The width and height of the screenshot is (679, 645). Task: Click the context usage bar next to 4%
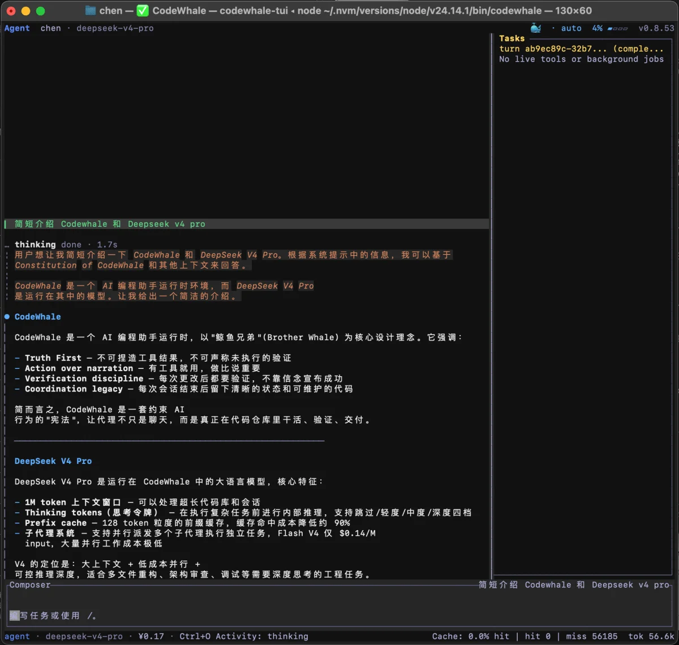click(617, 28)
